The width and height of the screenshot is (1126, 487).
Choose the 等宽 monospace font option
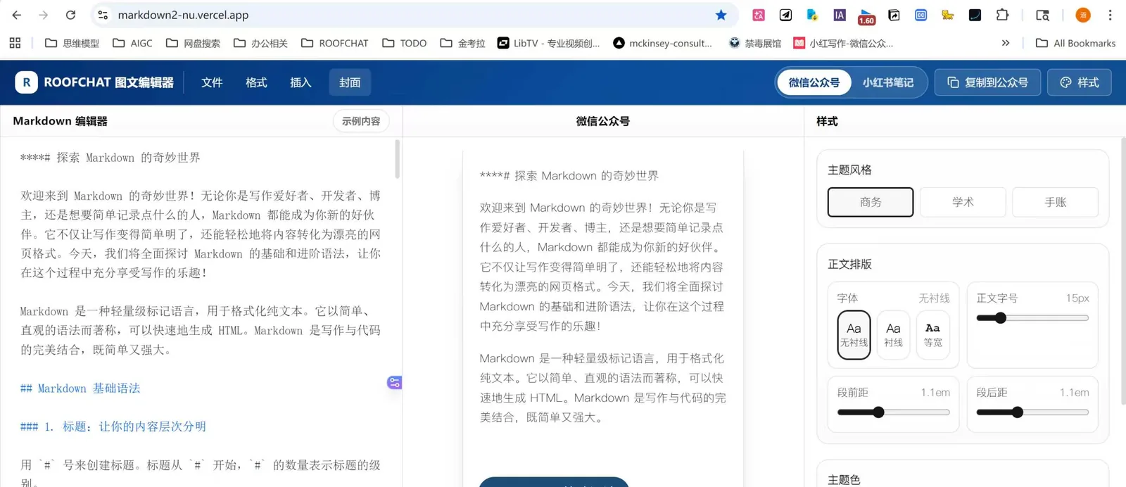click(x=932, y=335)
